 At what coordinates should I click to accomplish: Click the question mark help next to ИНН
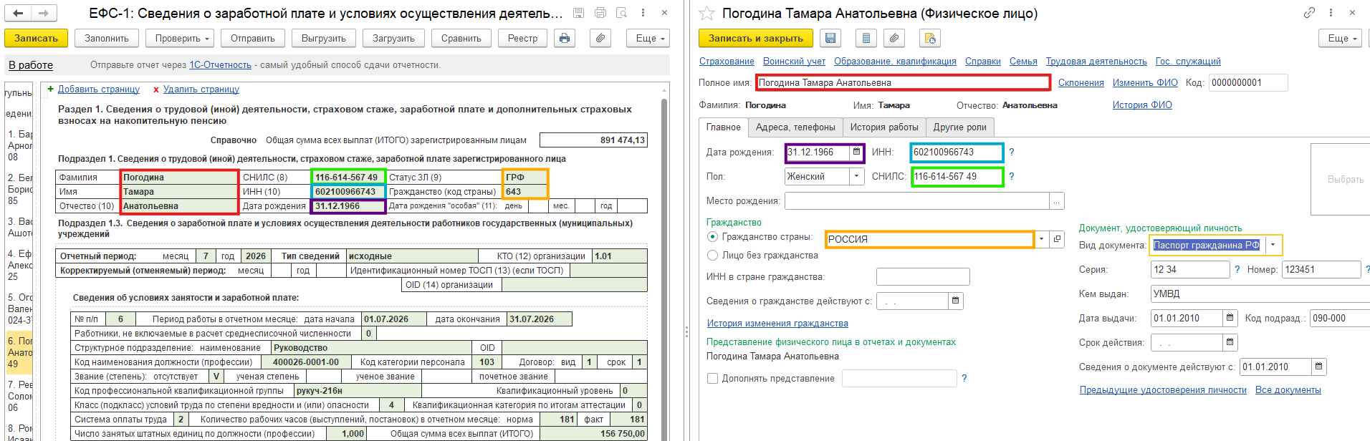pyautogui.click(x=1012, y=152)
